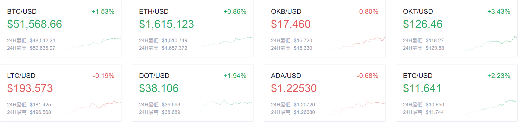
Task: Open the OKT/USD green sparkline chart
Action: coord(489,43)
